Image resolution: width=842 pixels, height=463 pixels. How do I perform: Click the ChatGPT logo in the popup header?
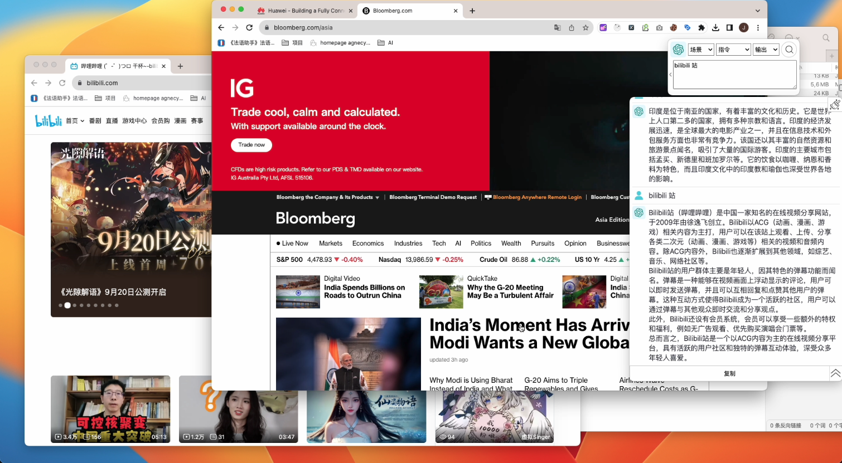(678, 50)
